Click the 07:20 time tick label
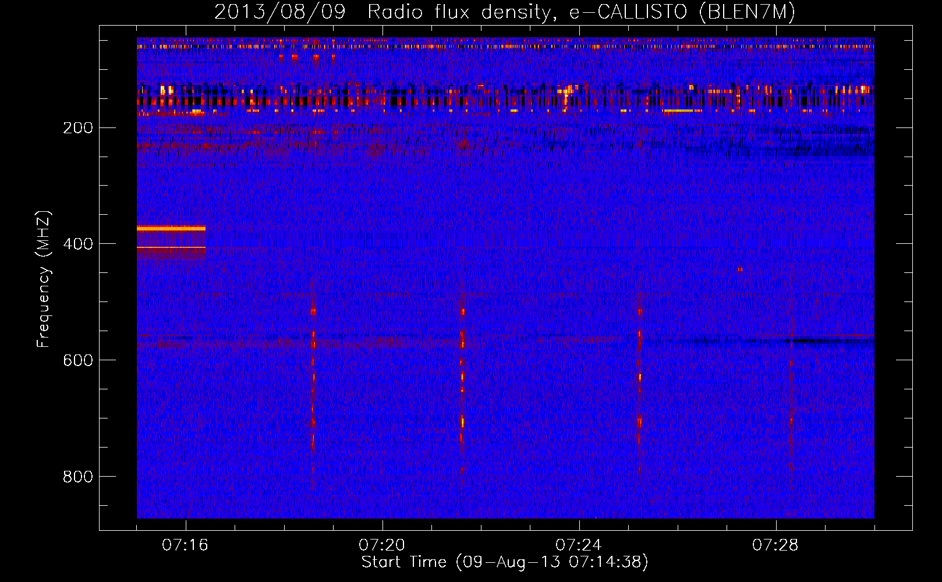942x582 pixels. 382,545
